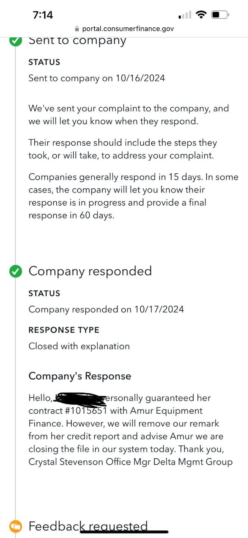Tap the 7:14 clock in the status bar
The width and height of the screenshot is (248, 538).
43,15
